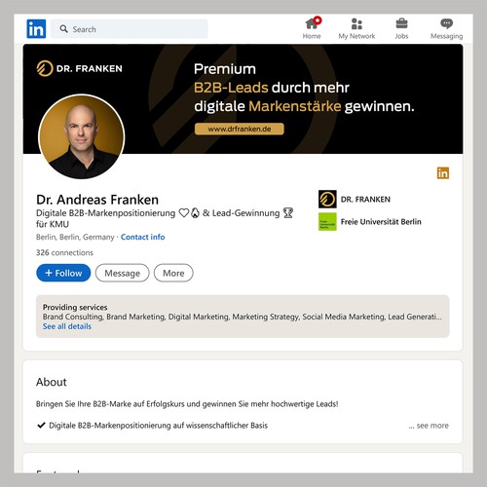Go to the Jobs briefcase tab
Screen dimensions: 487x487
[x=401, y=29]
